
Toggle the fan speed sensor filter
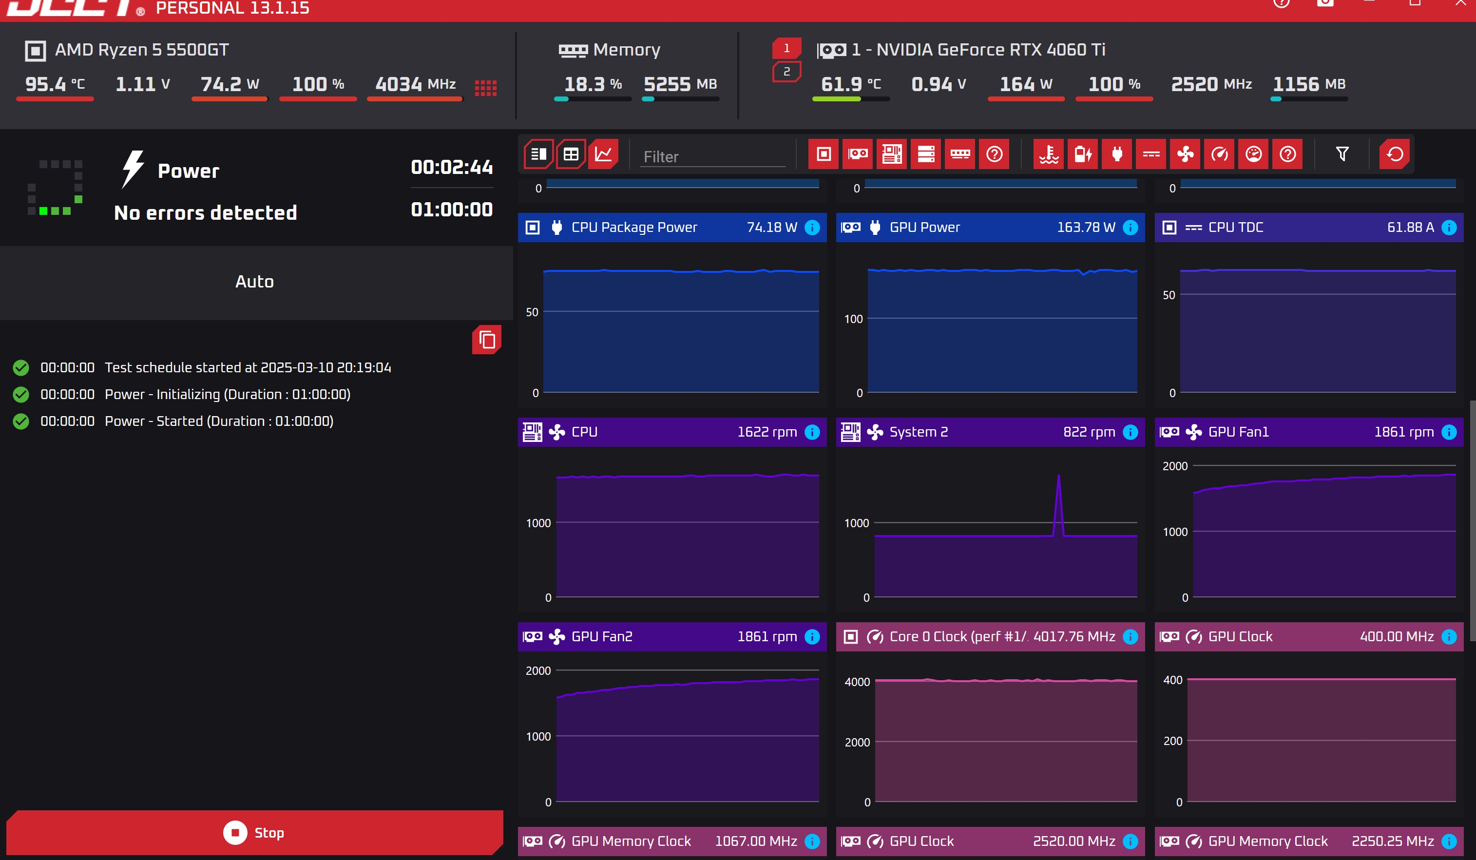(x=1185, y=154)
